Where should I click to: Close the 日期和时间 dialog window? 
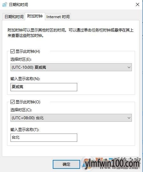(138, 4)
